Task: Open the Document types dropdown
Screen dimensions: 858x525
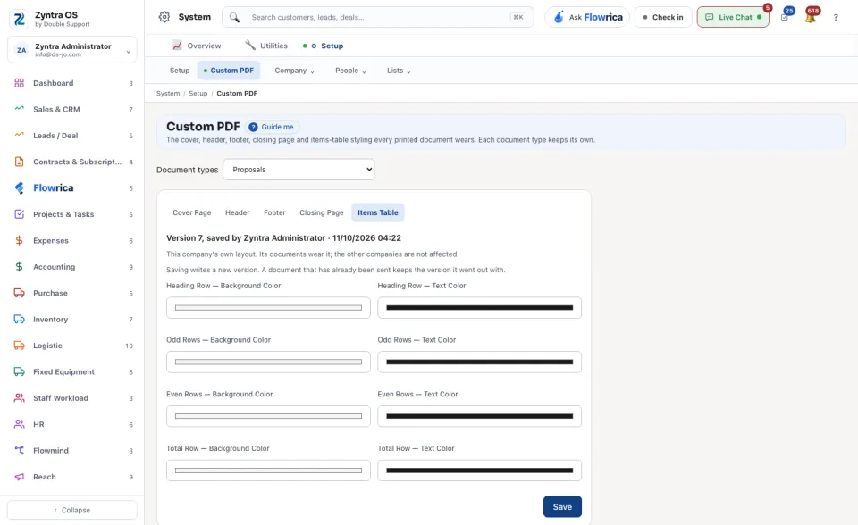Action: tap(299, 170)
